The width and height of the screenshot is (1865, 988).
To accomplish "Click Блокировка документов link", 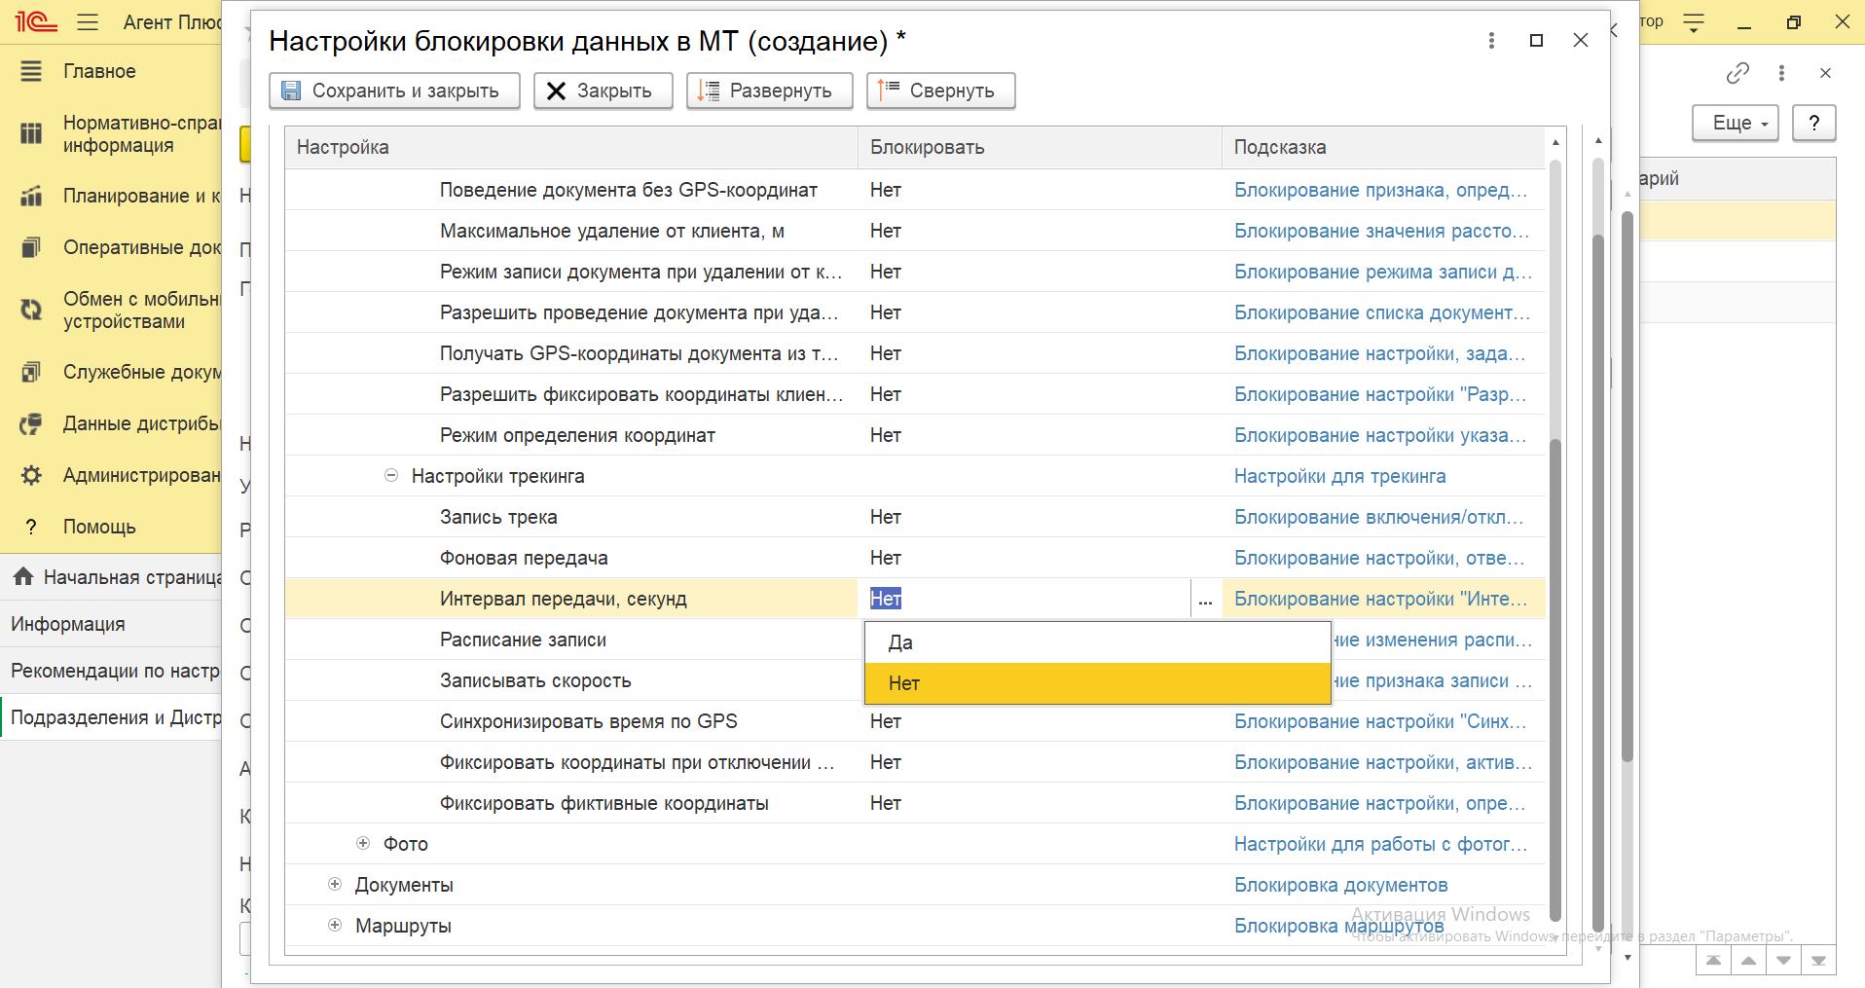I will click(1340, 885).
